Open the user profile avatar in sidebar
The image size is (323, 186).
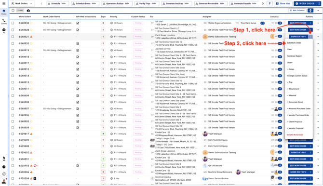4,181
